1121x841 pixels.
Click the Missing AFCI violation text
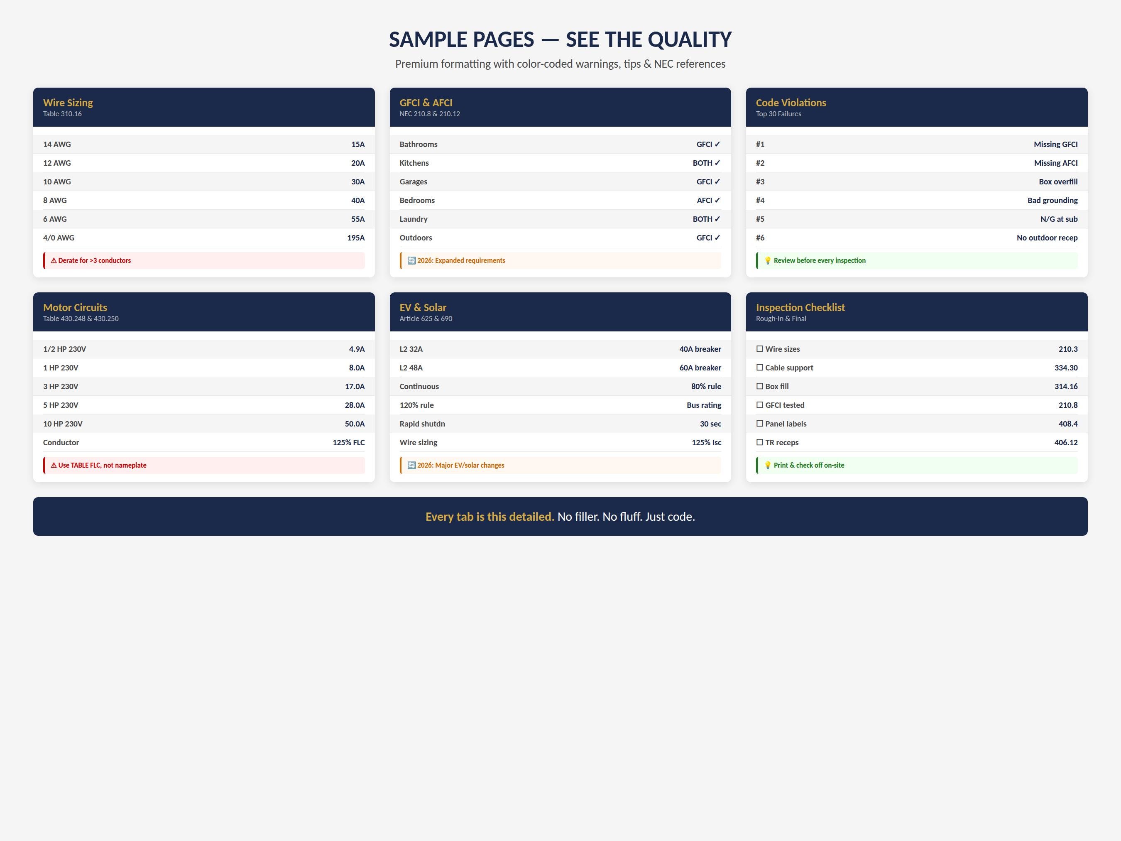click(1056, 163)
